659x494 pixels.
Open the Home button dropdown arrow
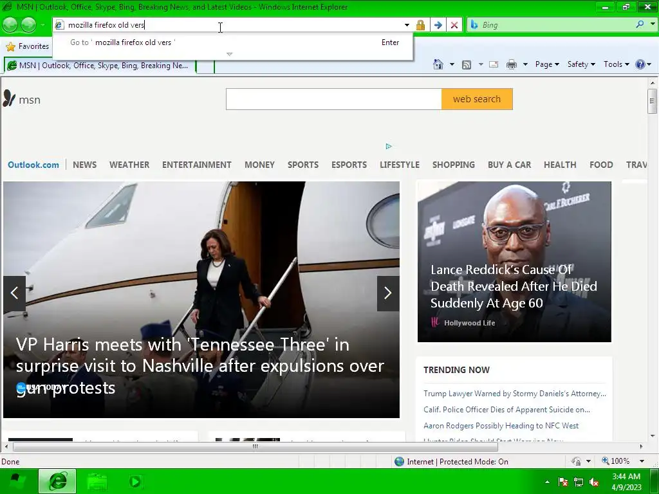coord(452,64)
